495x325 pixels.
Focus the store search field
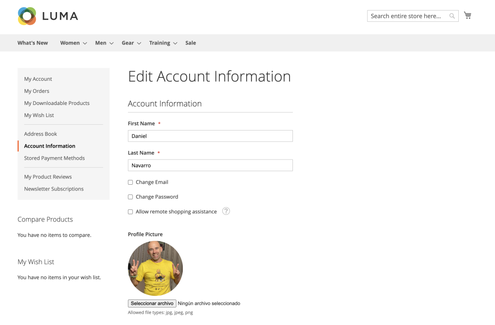(408, 16)
